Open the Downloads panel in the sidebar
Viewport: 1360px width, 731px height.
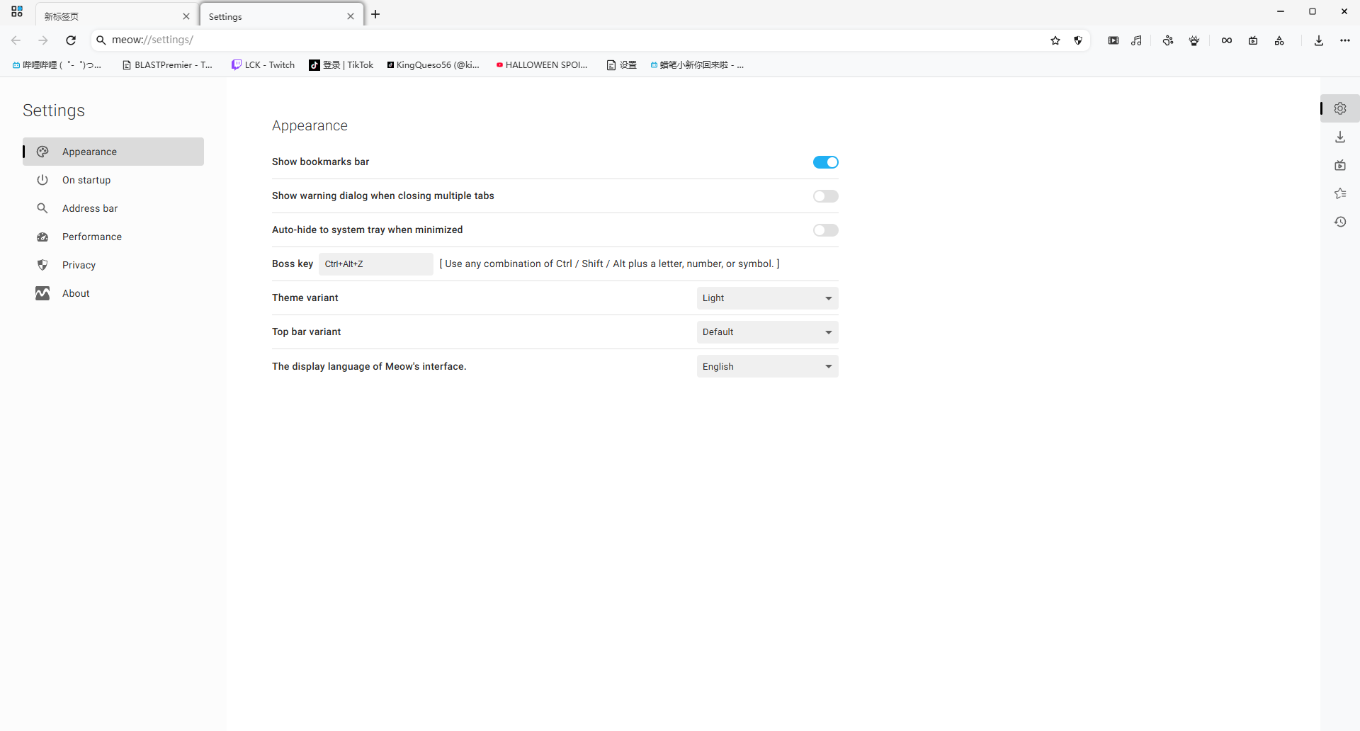[1340, 137]
